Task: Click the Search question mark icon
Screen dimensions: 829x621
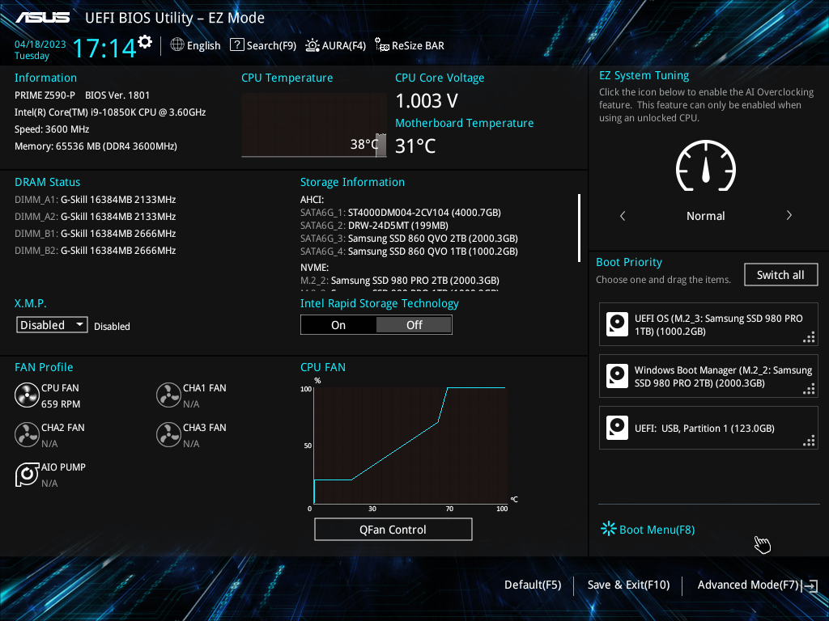Action: 237,45
